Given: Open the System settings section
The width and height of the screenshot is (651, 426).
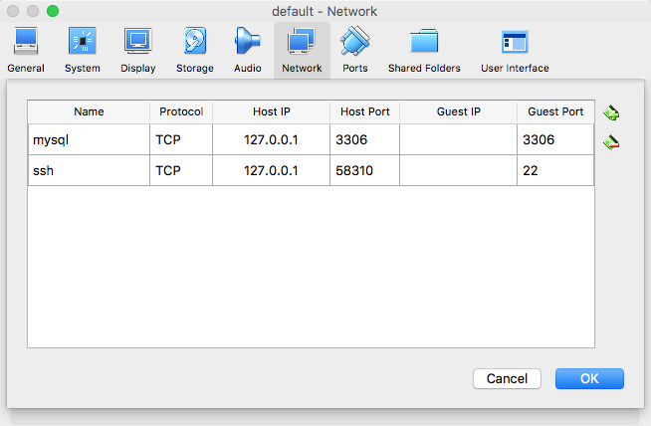Looking at the screenshot, I should click(82, 50).
